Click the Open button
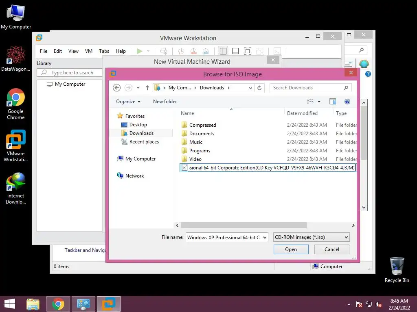 (x=291, y=249)
